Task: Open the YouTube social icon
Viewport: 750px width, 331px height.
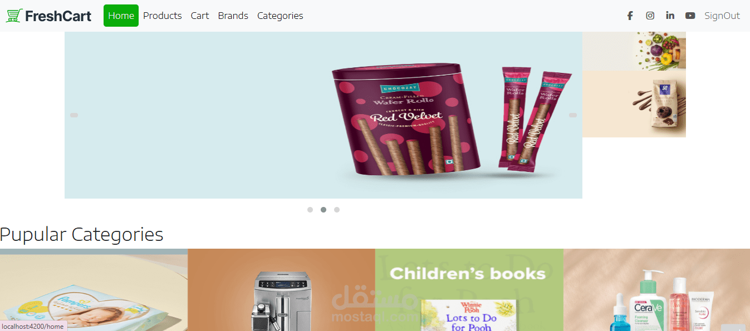Action: pyautogui.click(x=690, y=16)
